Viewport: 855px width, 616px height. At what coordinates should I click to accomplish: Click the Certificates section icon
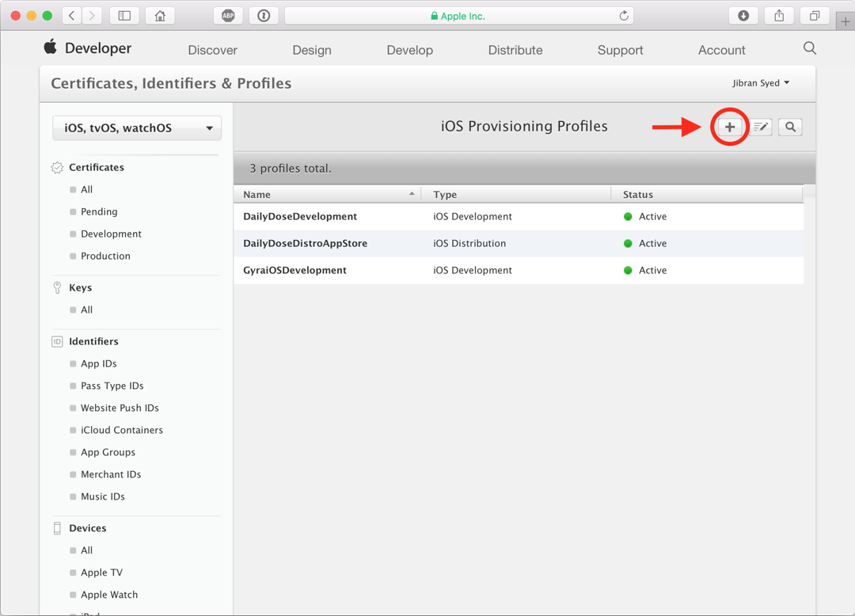[x=57, y=167]
